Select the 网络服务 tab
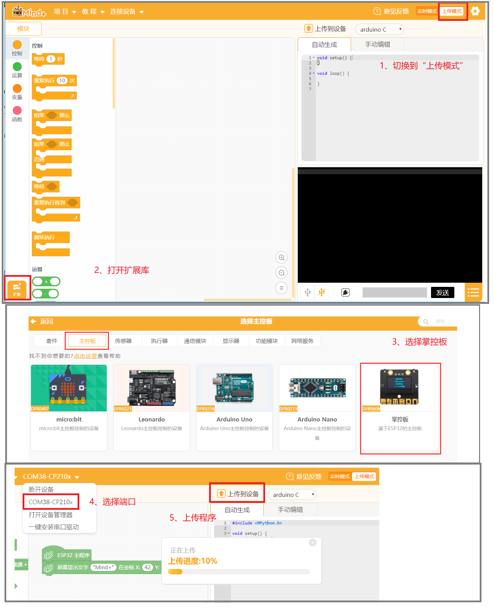This screenshot has height=612, width=494. (x=302, y=341)
